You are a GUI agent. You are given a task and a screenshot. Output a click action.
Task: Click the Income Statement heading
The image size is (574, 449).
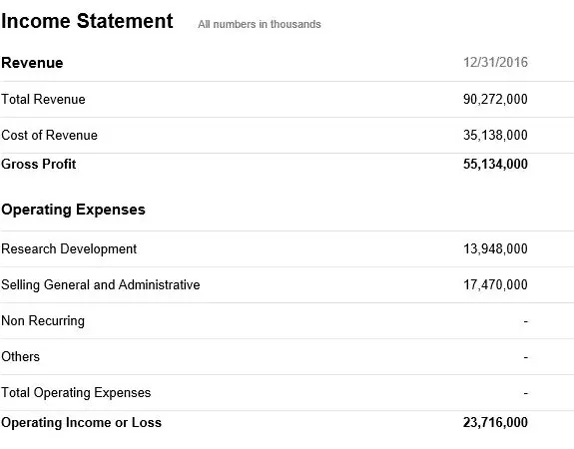click(x=87, y=21)
